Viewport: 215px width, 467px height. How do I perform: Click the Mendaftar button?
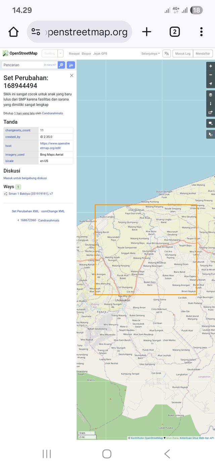tap(203, 53)
